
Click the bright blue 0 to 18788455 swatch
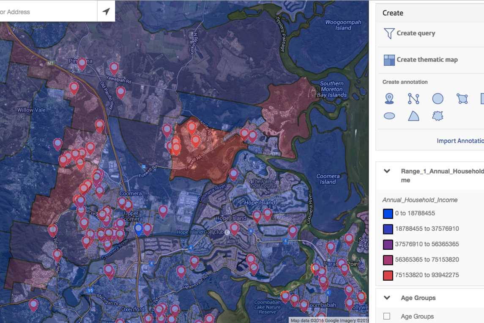[388, 213]
